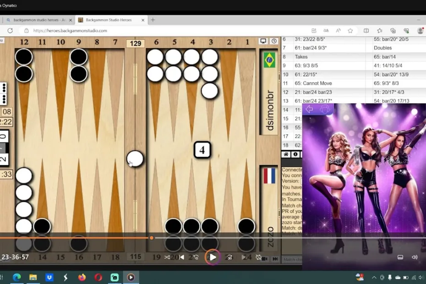Expand the hidden system tray icons
Screen dimensions: 426x284
coord(374,278)
